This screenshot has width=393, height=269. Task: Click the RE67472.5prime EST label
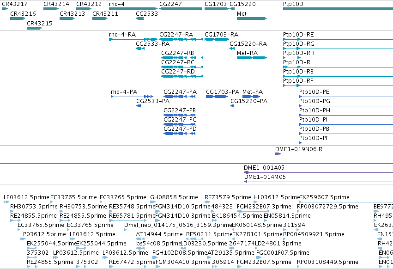[133, 262]
